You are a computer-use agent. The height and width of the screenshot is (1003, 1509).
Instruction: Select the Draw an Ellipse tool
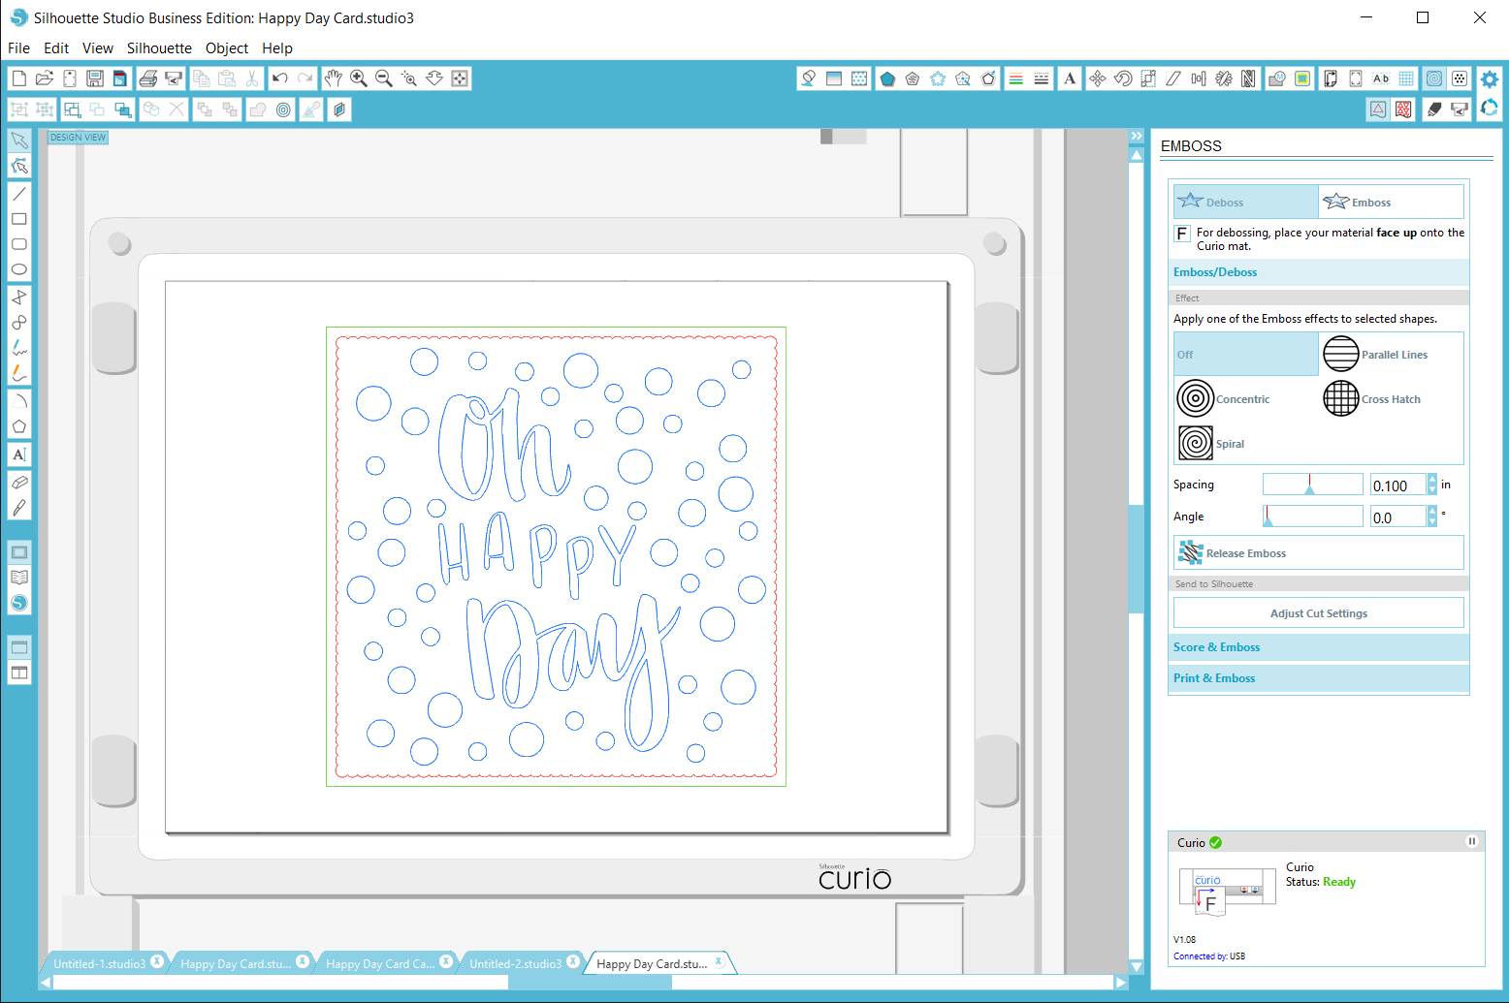tap(19, 269)
